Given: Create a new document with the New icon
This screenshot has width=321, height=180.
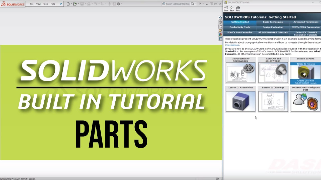Looking at the screenshot, I should 68,4.
